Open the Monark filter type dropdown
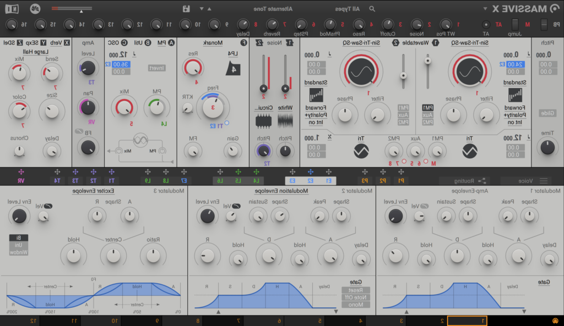This screenshot has height=326, width=564. coord(213,43)
